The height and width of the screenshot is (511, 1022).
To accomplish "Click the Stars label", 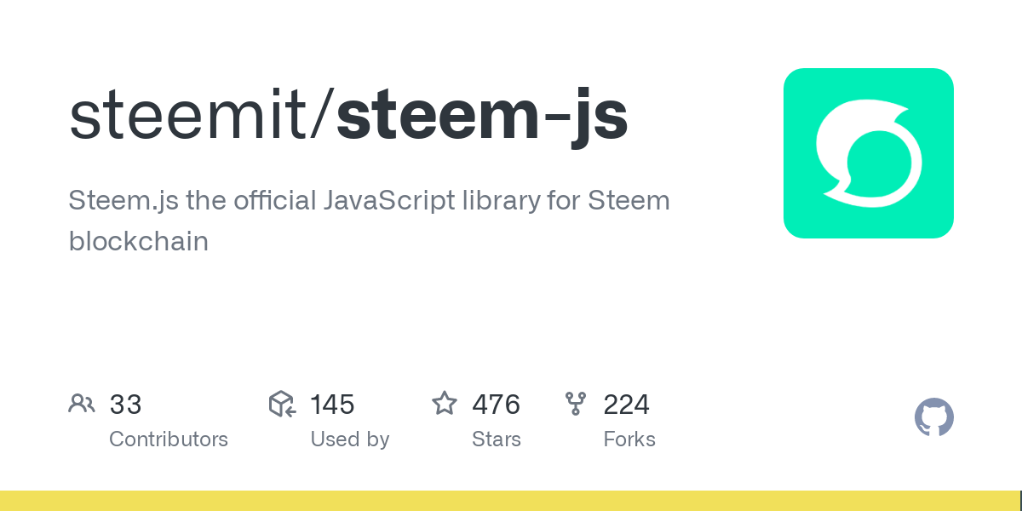I will click(496, 439).
